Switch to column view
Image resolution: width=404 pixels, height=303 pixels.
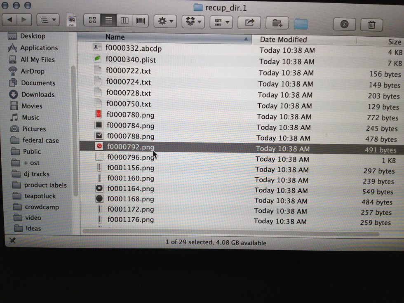point(124,20)
